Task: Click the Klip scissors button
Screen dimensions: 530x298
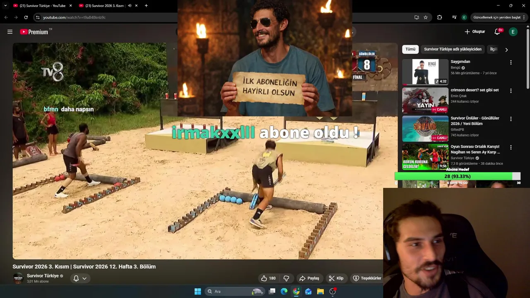Action: click(x=336, y=278)
